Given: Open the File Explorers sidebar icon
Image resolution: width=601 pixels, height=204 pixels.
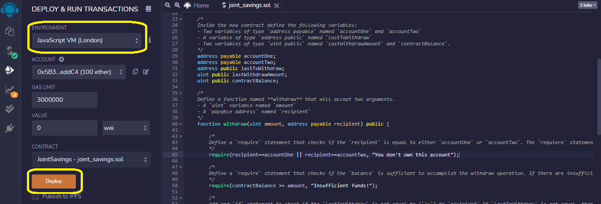Looking at the screenshot, I should click(x=10, y=31).
